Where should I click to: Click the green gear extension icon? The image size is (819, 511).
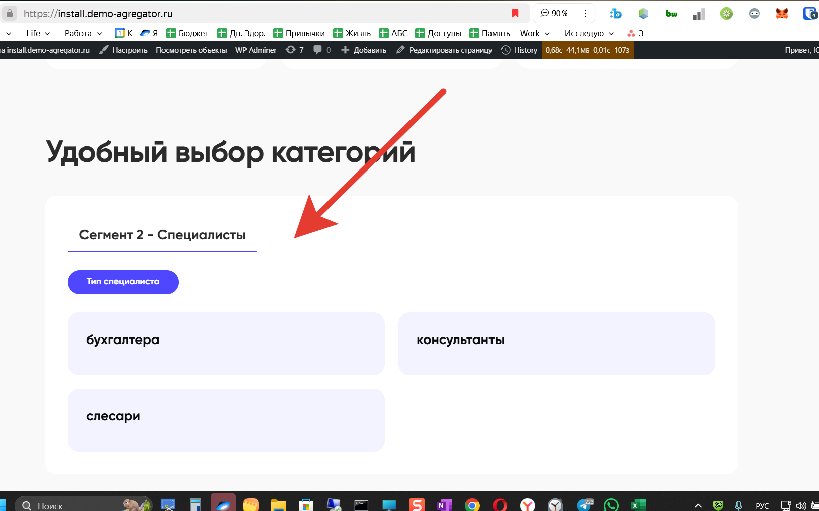[726, 14]
